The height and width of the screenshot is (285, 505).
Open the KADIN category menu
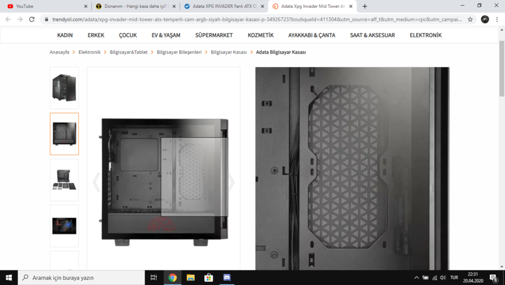click(x=65, y=35)
